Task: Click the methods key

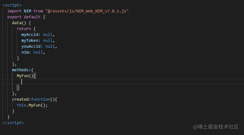Action: point(21,70)
